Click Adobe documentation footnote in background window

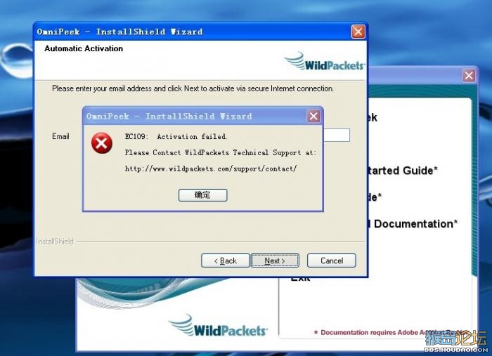pos(391,332)
